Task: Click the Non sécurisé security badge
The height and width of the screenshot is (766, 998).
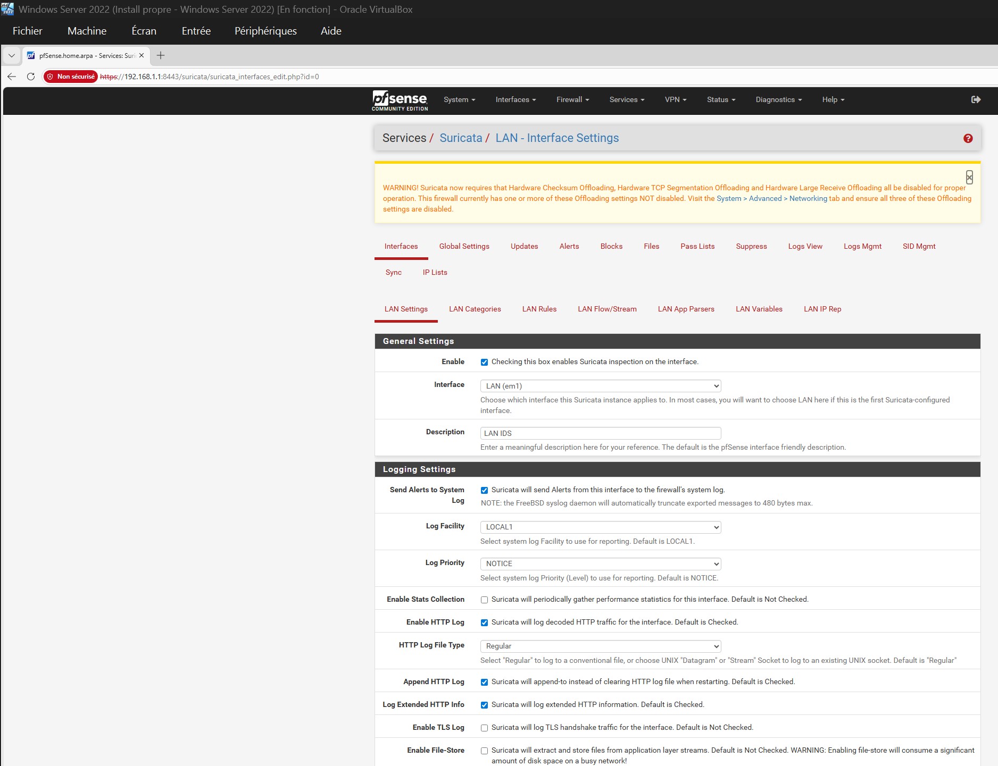Action: pos(71,77)
